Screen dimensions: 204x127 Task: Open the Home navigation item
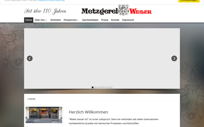[x=29, y=20]
